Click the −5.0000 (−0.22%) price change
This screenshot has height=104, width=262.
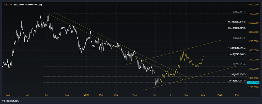click(34, 5)
